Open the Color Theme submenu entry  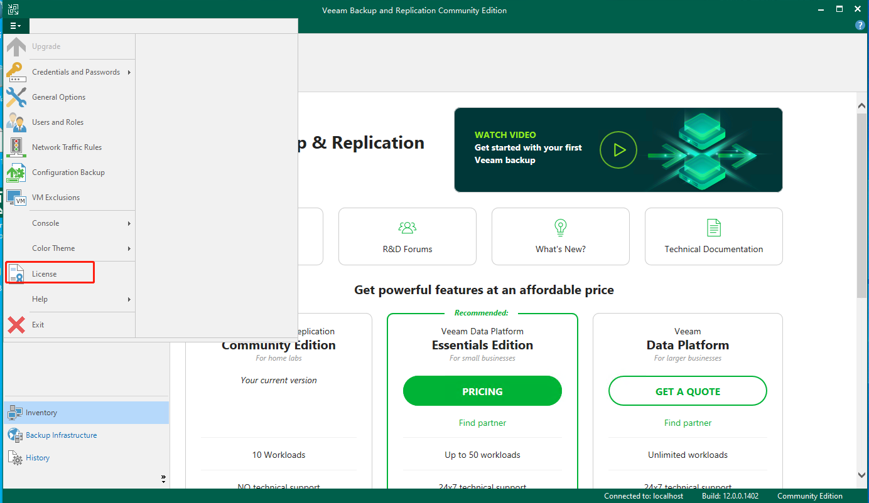tap(70, 248)
